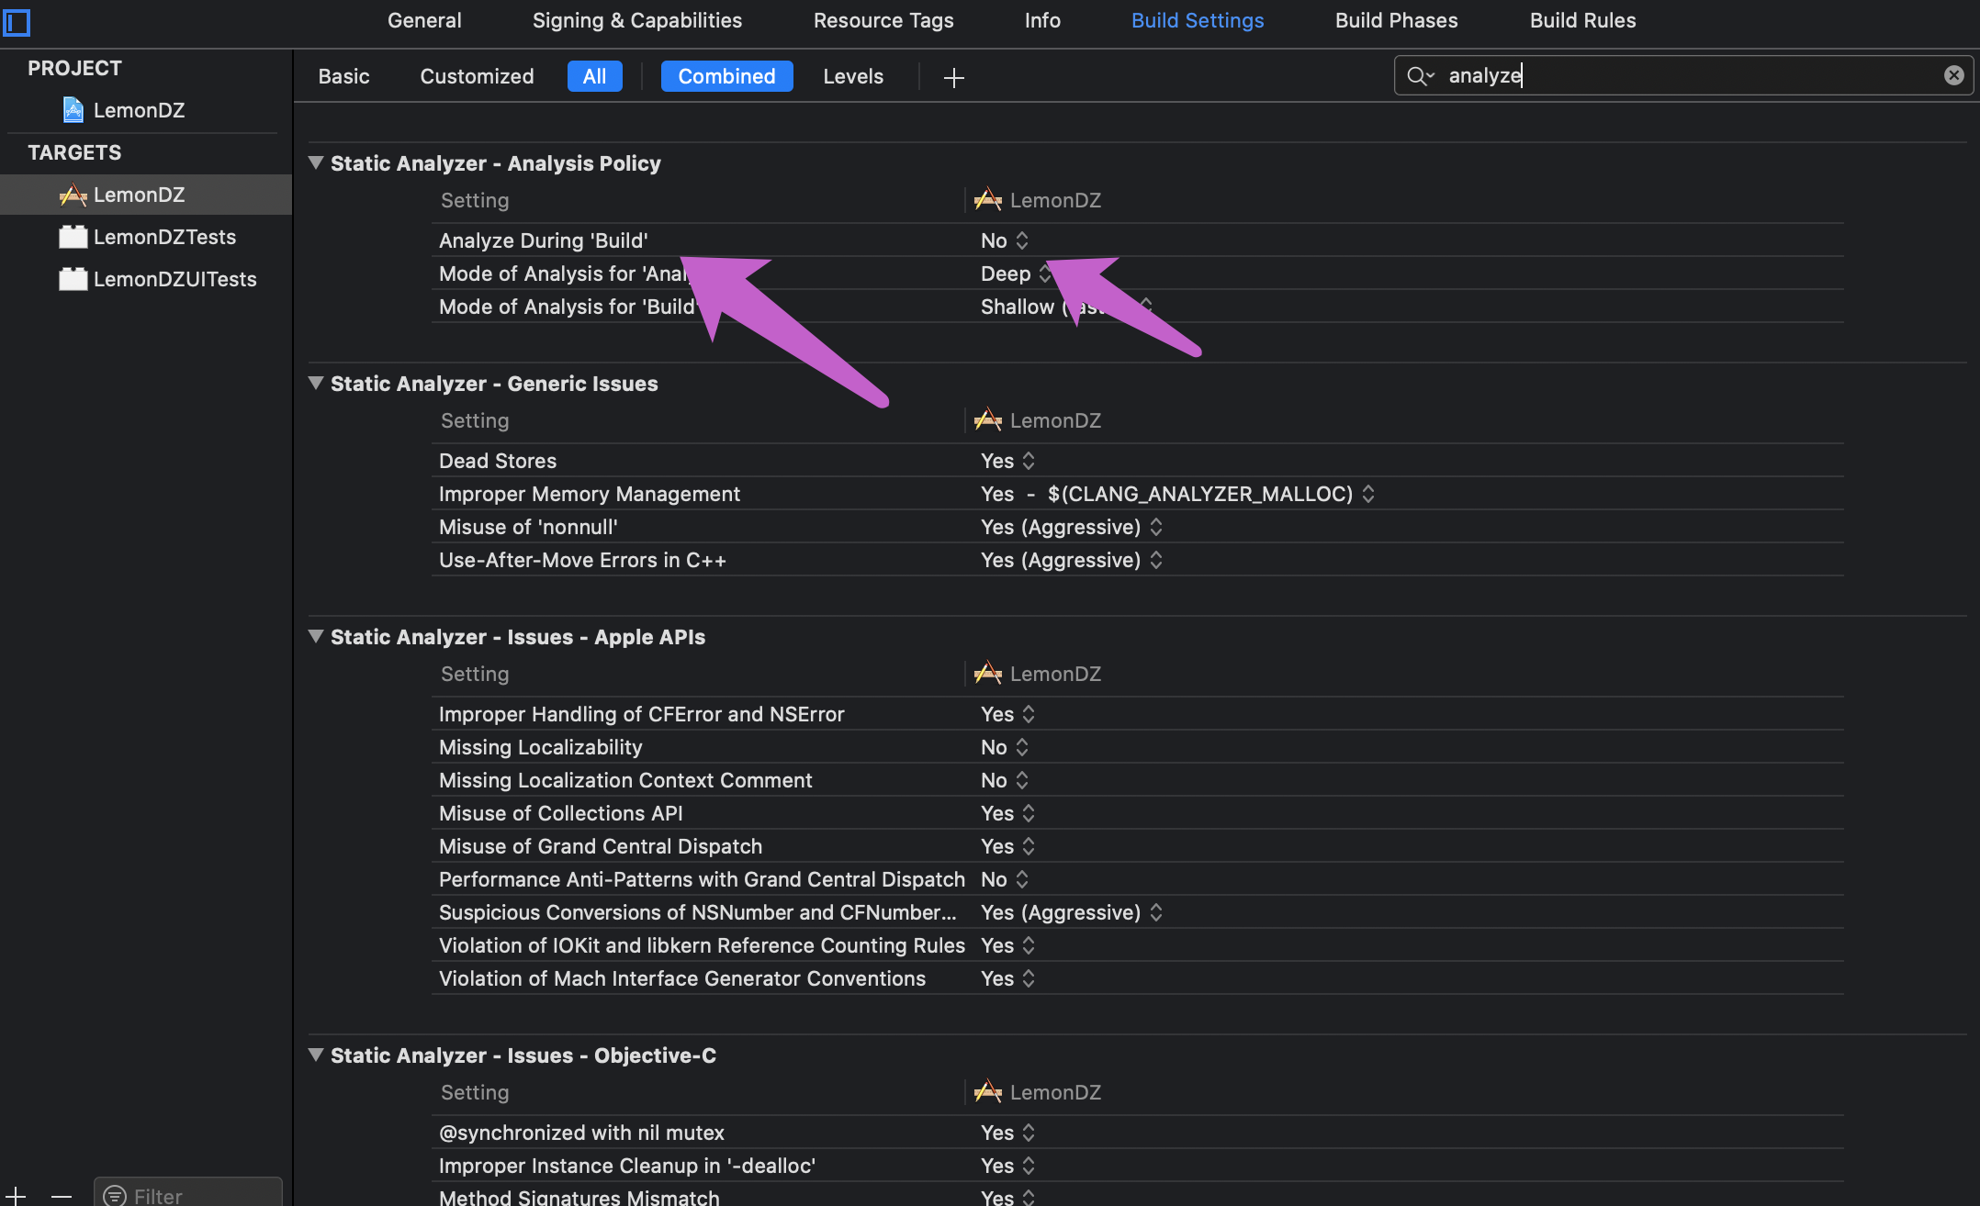Click the target Filter field
This screenshot has width=1980, height=1206.
pos(188,1194)
